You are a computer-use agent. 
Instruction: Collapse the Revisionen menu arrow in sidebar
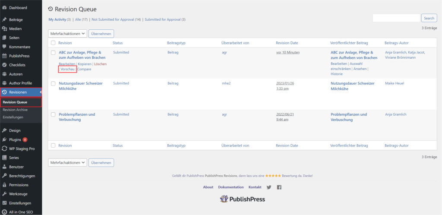click(41, 92)
